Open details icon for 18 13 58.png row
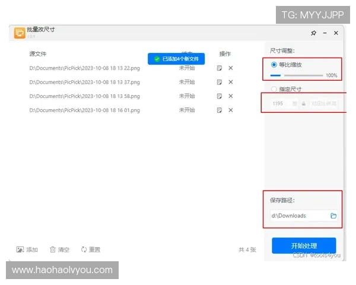The width and height of the screenshot is (356, 285). pos(219,96)
